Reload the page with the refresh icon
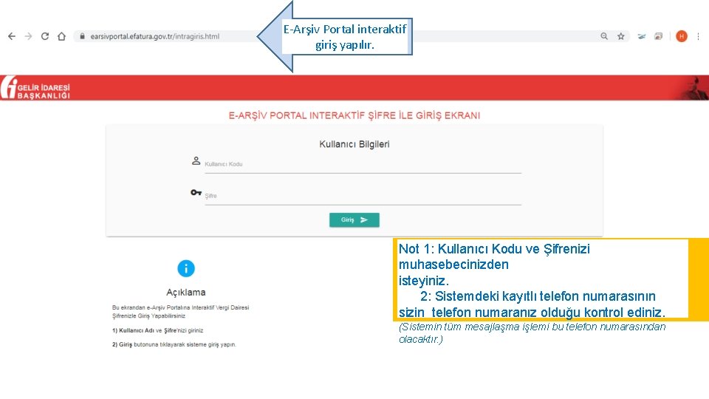709x399 pixels. coord(45,36)
